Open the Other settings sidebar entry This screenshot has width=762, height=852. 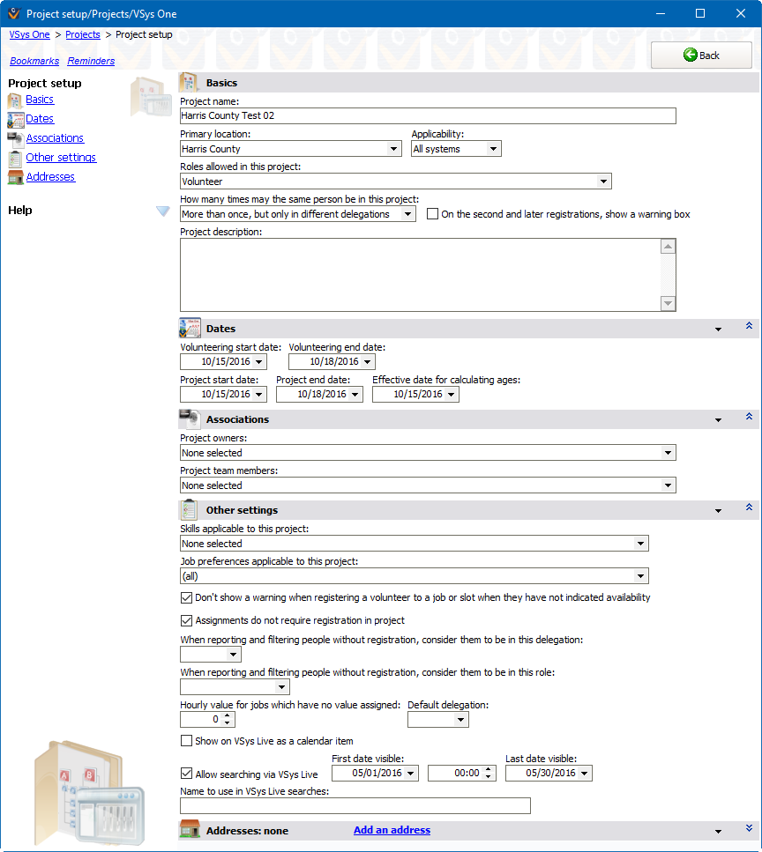click(60, 157)
